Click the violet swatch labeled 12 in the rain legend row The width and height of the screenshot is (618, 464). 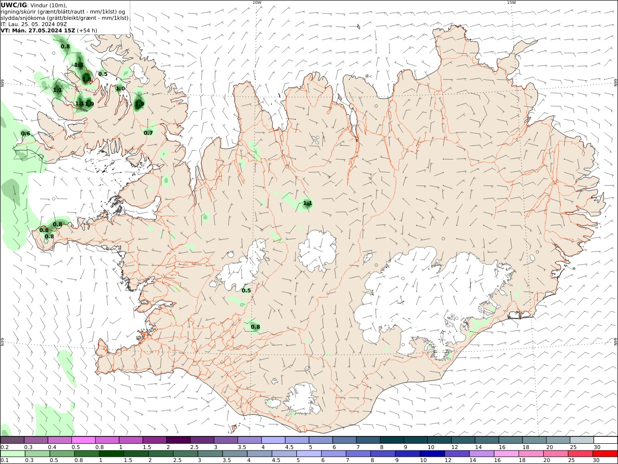pos(457,454)
